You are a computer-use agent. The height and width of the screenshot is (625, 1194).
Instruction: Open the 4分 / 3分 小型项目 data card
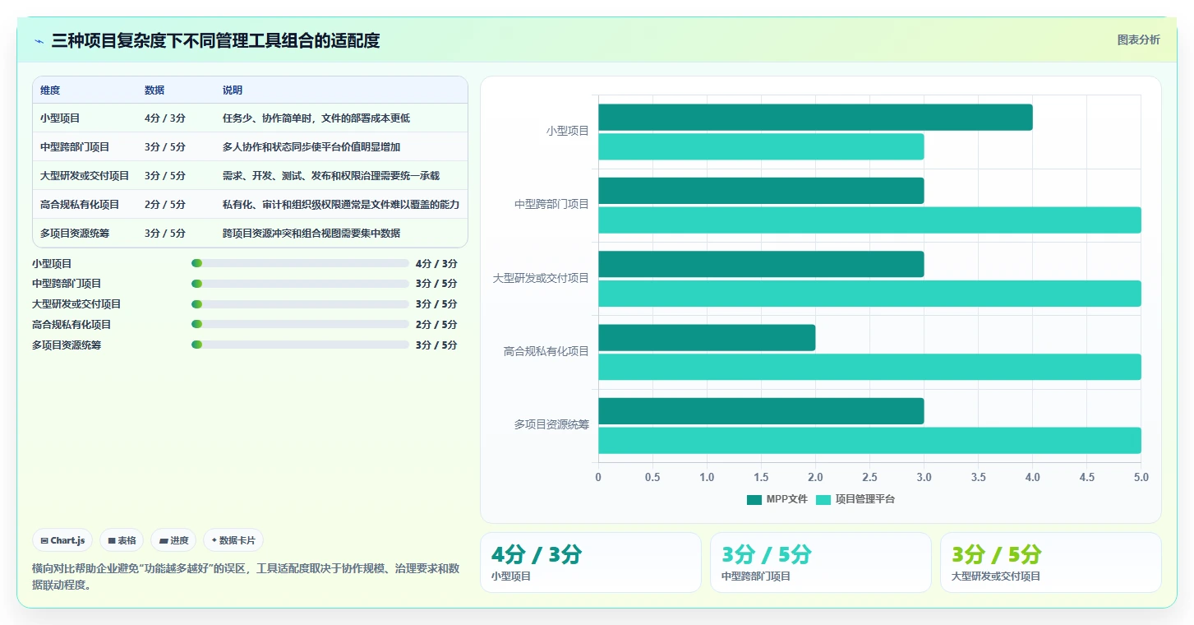click(x=591, y=562)
